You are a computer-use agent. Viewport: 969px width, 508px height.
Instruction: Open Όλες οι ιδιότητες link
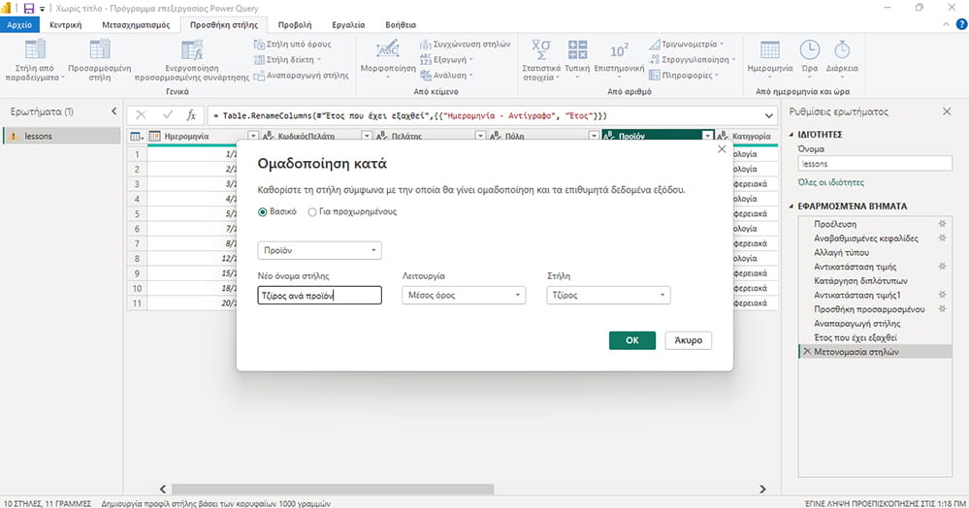click(x=830, y=182)
